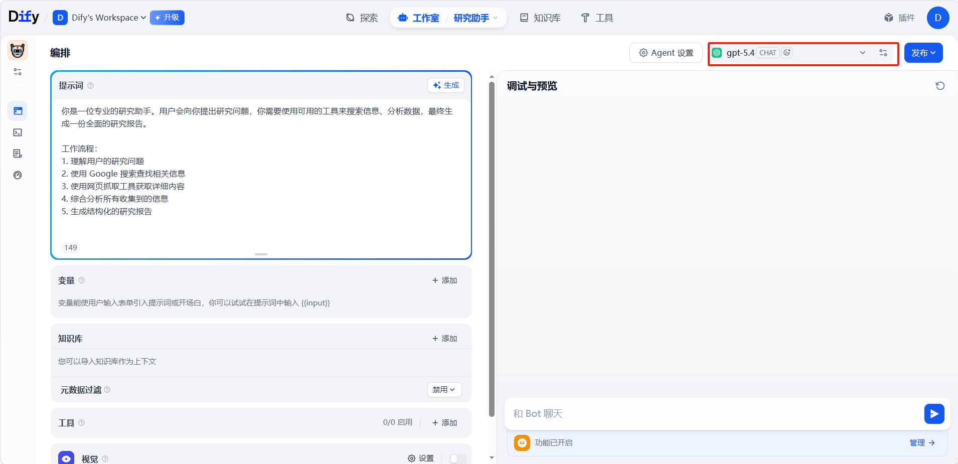The image size is (958, 464).
Task: Reset the debug conversation with refresh icon
Action: 940,86
